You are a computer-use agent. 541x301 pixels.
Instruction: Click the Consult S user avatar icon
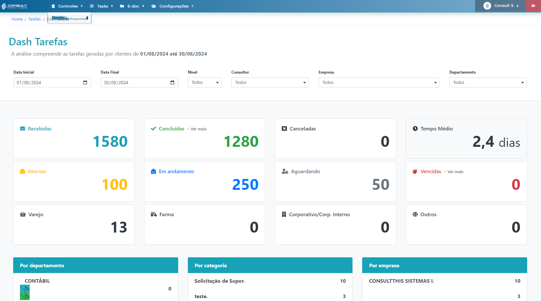click(x=487, y=6)
